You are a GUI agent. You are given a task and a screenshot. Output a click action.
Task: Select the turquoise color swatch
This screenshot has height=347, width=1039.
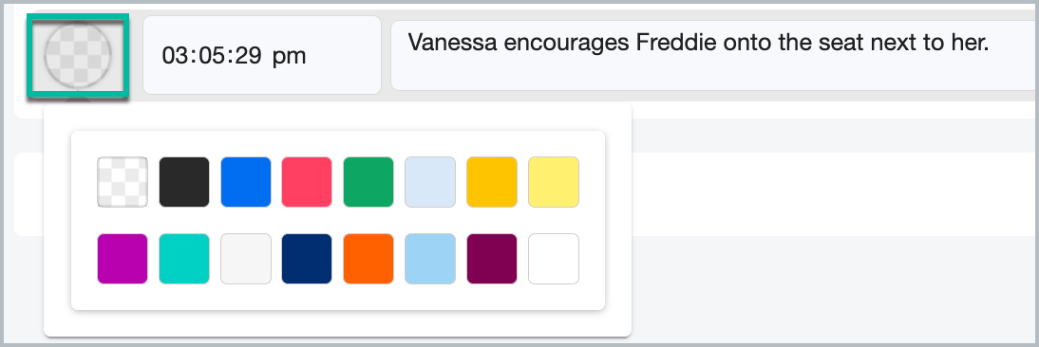click(x=184, y=259)
